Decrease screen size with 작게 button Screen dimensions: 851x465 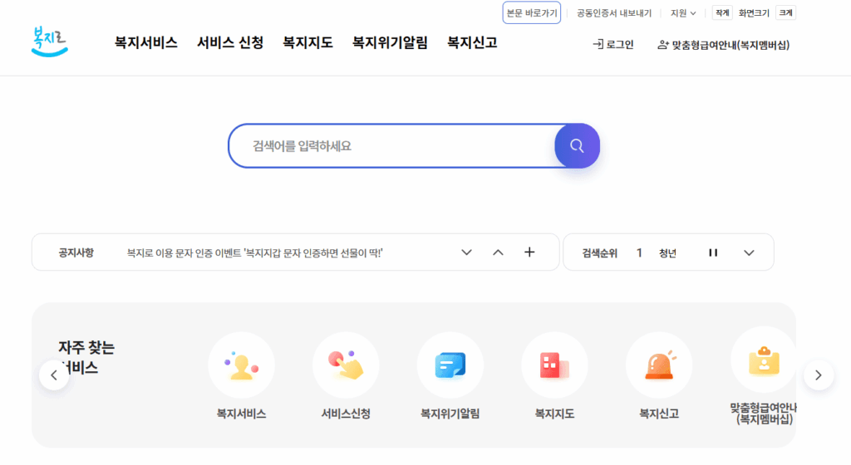721,13
